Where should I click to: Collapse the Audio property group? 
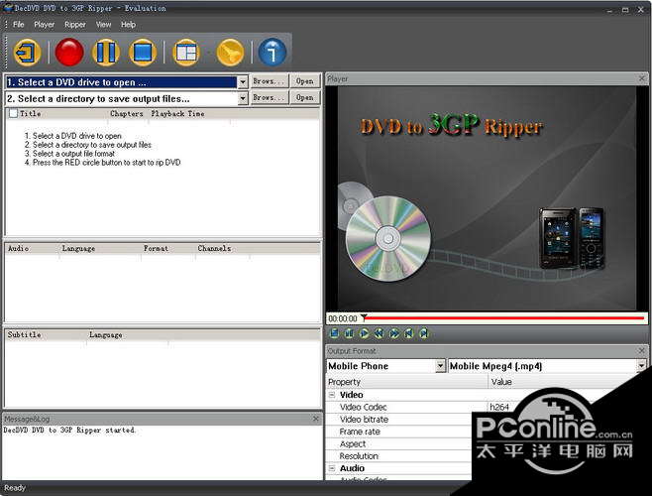pyautogui.click(x=332, y=468)
